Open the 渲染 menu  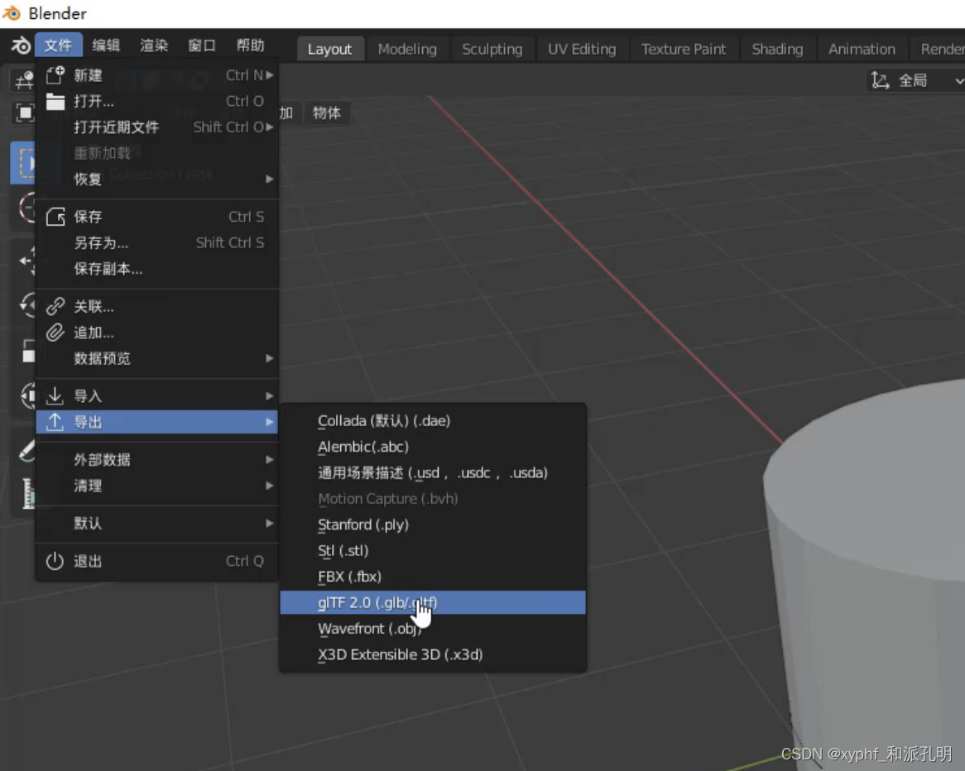[153, 46]
